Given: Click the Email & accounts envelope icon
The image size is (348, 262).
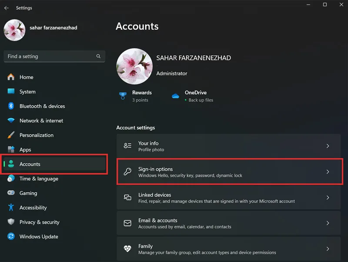Looking at the screenshot, I should click(127, 223).
